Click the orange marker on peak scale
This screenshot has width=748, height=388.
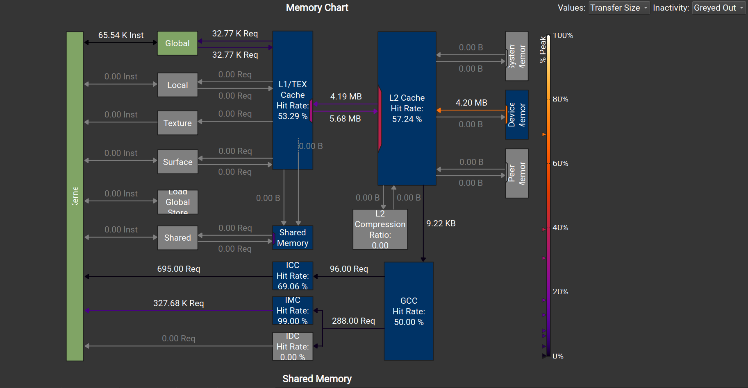(x=544, y=134)
